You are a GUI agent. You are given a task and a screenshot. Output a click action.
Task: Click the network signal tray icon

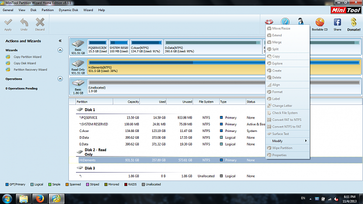pos(330,199)
